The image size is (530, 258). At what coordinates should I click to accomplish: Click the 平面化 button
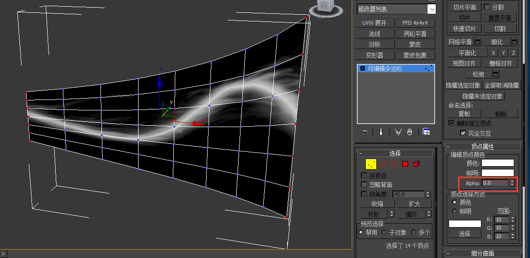468,53
